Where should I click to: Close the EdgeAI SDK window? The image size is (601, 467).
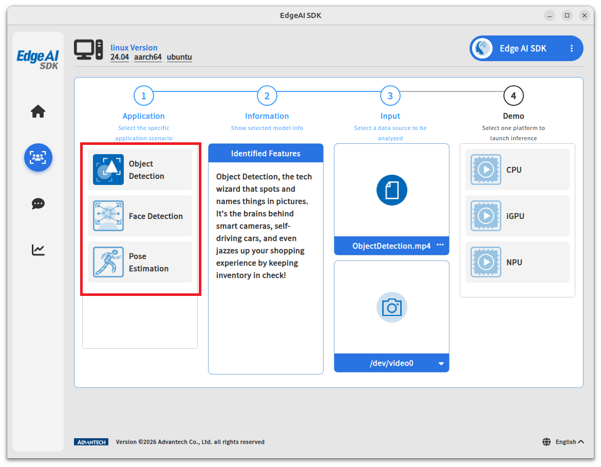(584, 15)
